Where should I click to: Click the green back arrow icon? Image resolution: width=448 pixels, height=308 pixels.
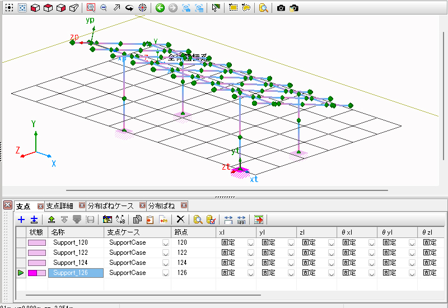click(x=160, y=8)
